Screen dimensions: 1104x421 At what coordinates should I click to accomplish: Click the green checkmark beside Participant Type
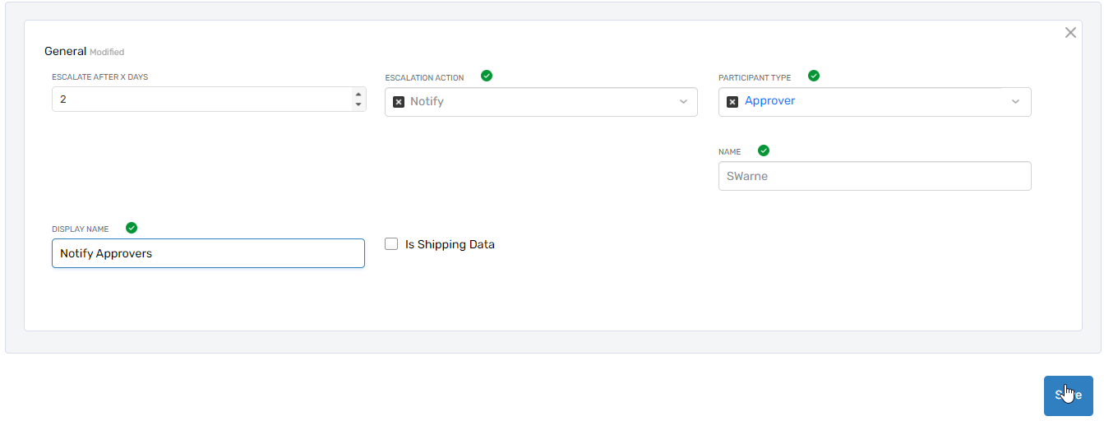(x=814, y=76)
